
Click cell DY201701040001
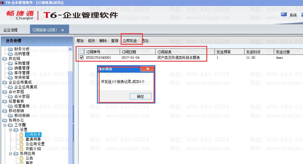pos(98,58)
